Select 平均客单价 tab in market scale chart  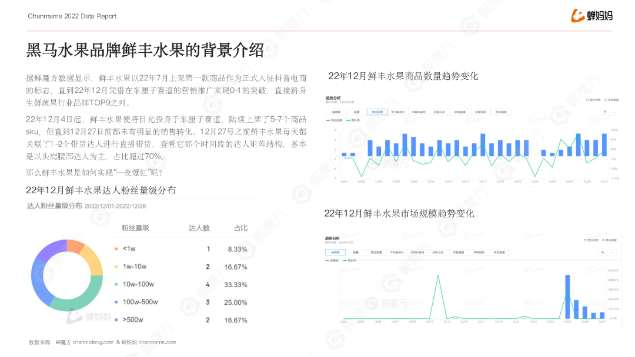(397, 252)
